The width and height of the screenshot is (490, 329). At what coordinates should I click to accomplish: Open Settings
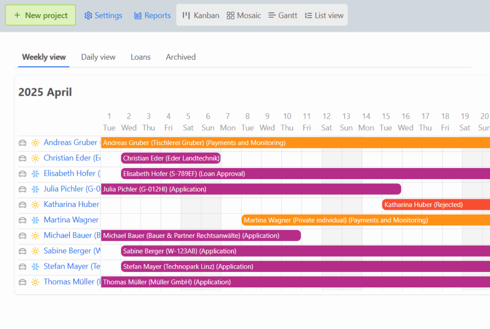(103, 15)
